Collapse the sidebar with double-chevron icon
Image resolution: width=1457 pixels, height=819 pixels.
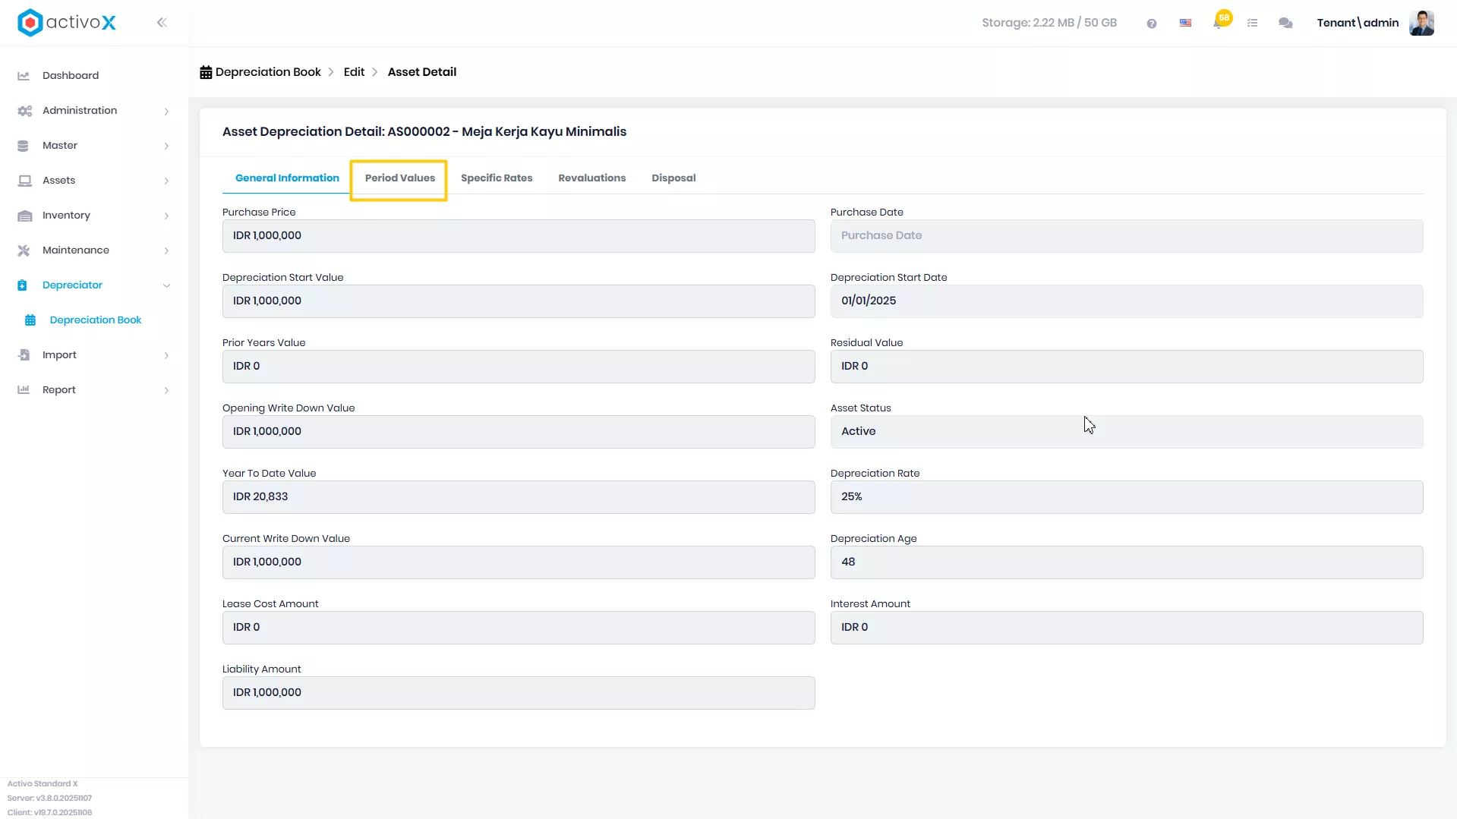162,23
